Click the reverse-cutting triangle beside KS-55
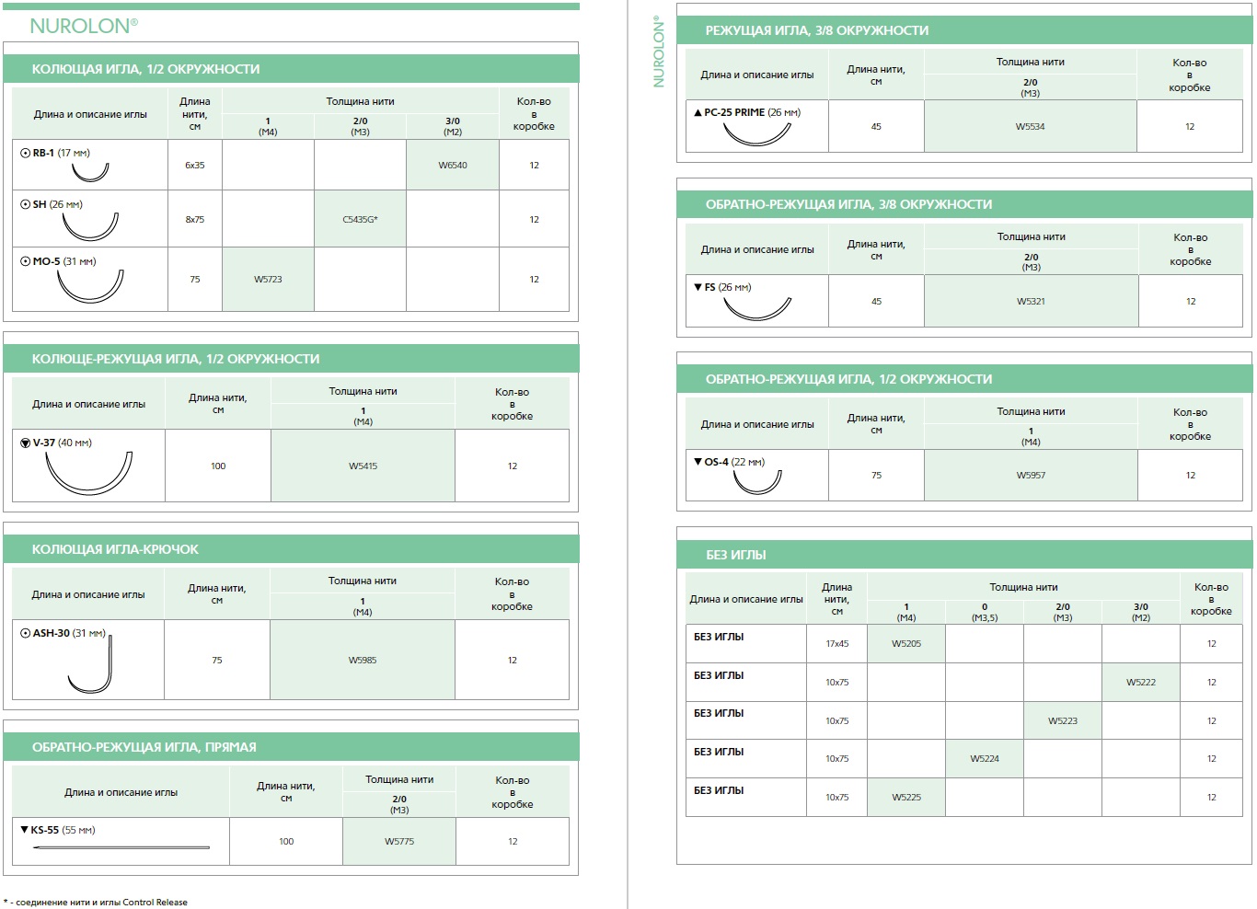Viewport: 1257px width, 909px height. click(24, 829)
